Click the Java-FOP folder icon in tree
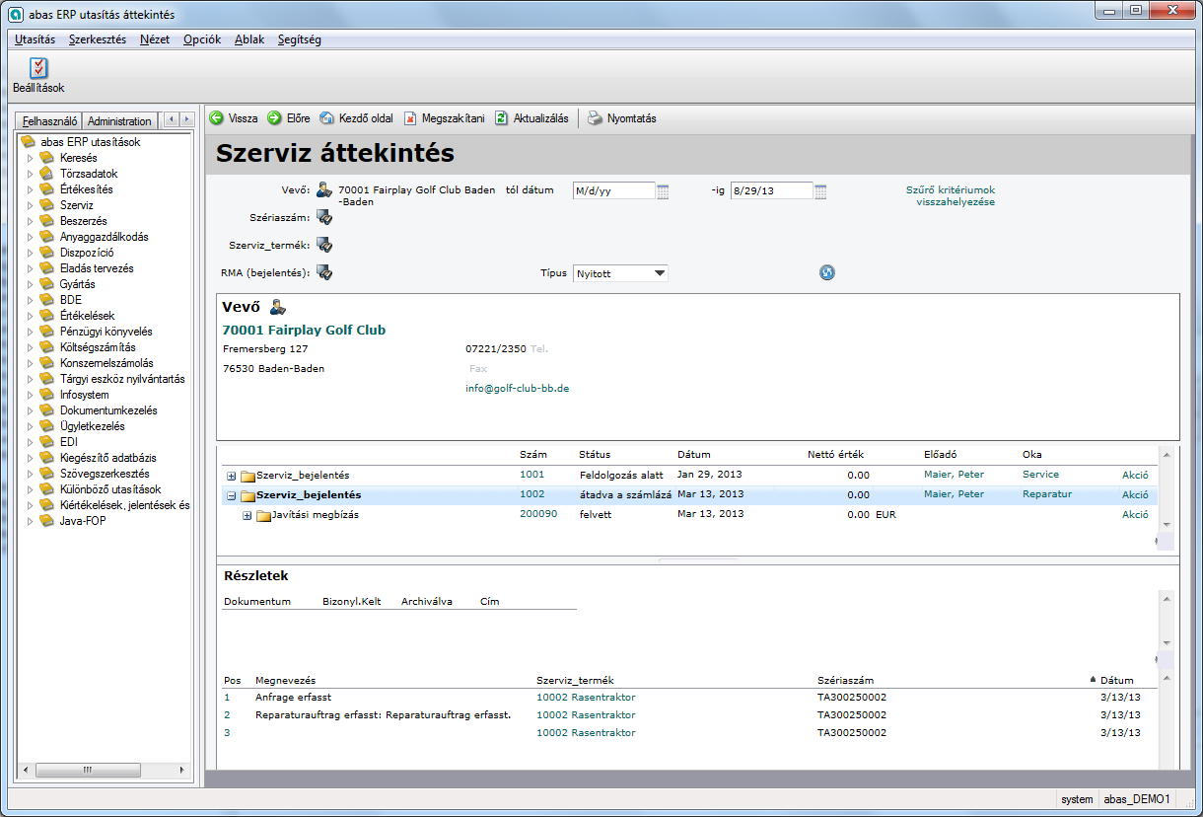The width and height of the screenshot is (1203, 817). (x=47, y=521)
